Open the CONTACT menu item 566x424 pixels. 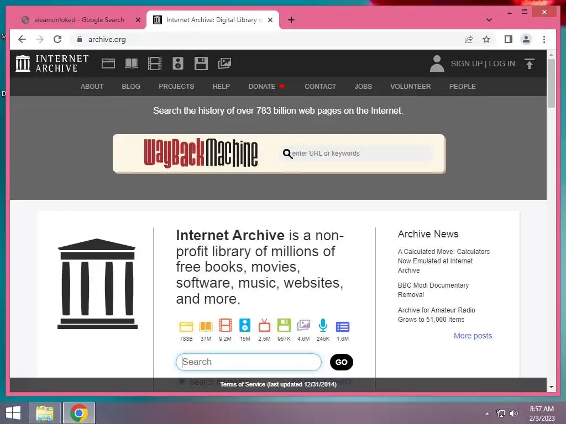[320, 87]
